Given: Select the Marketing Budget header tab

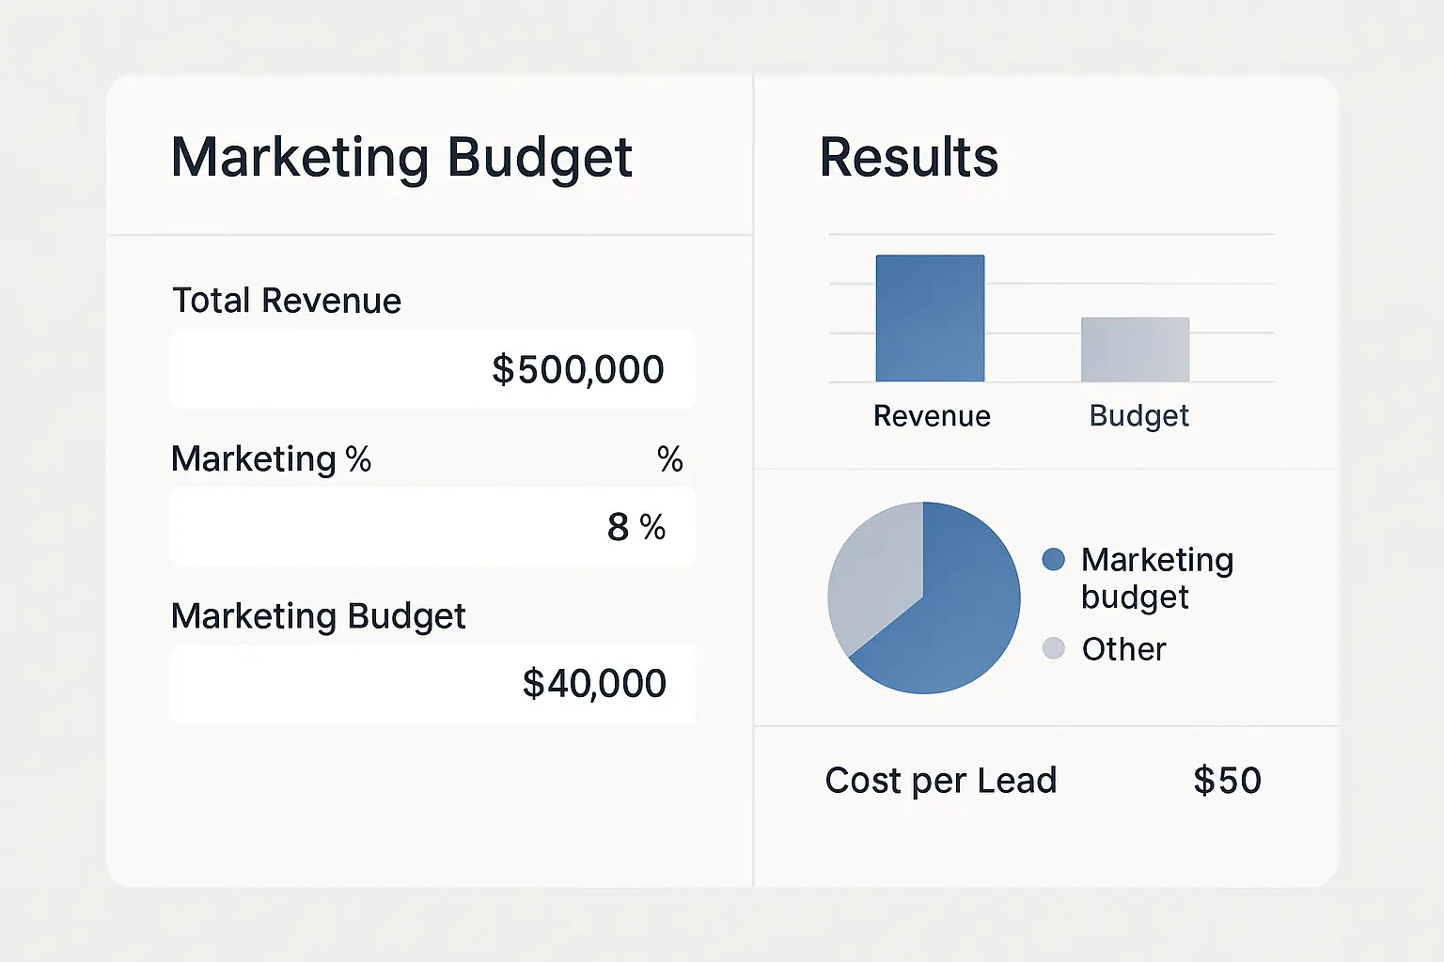Looking at the screenshot, I should [x=401, y=156].
